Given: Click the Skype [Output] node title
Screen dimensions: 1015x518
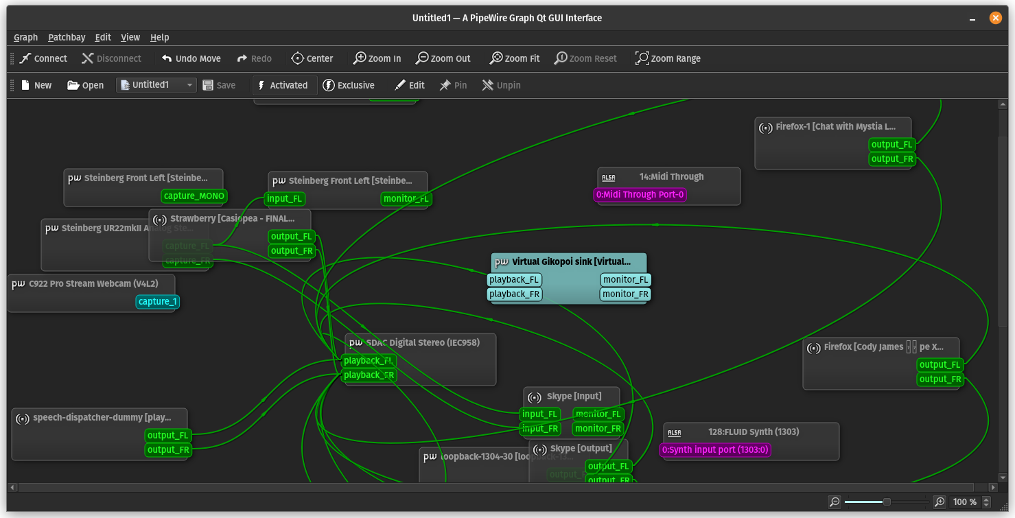Looking at the screenshot, I should point(581,449).
